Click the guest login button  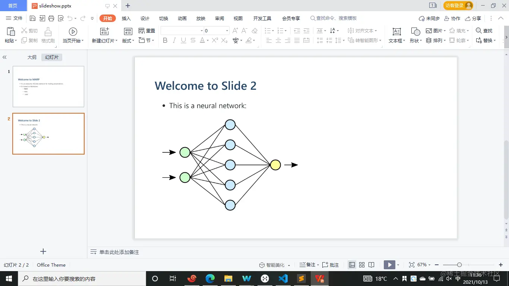[x=458, y=5]
